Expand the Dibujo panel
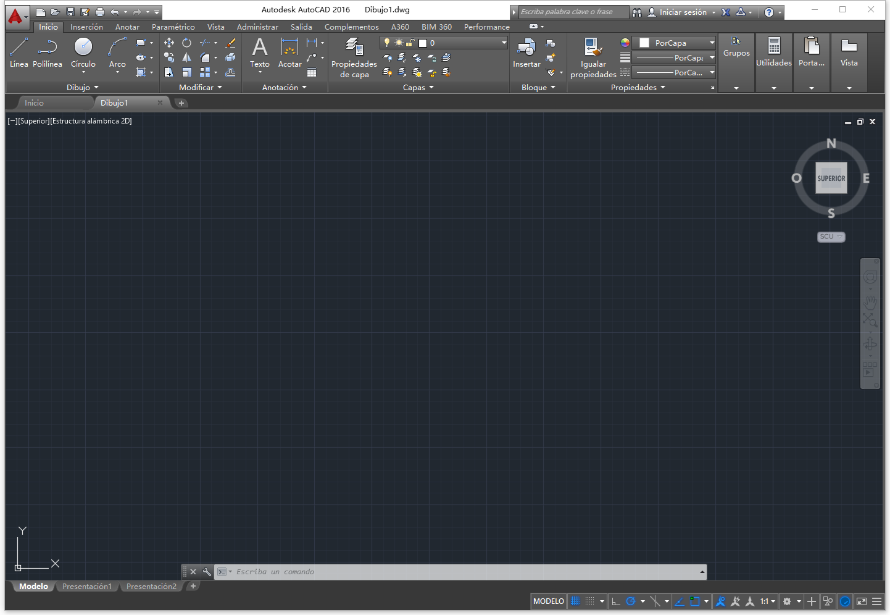890x615 pixels. pos(83,87)
